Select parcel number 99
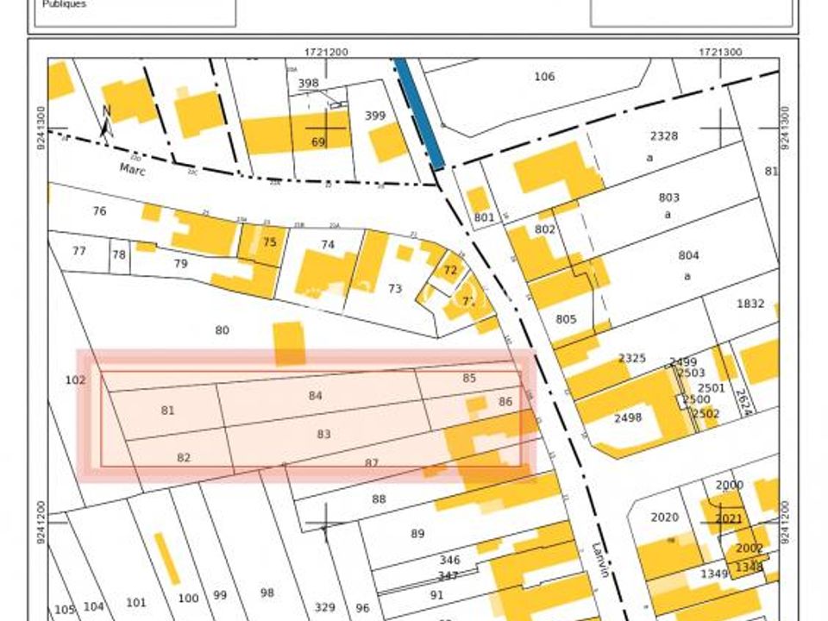The height and width of the screenshot is (621, 828). [220, 595]
